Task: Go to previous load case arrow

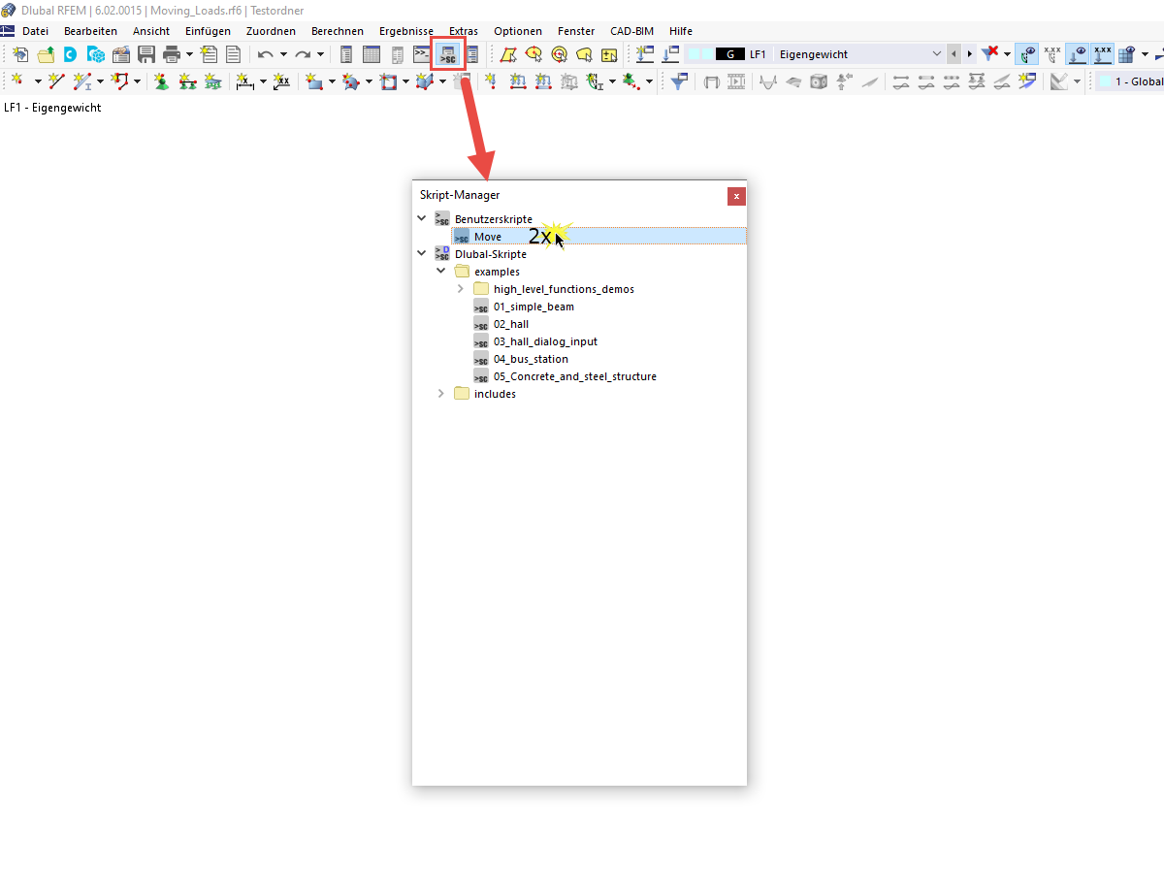Action: 955,54
